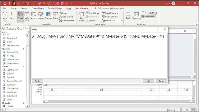Undo last action in title bar
The width and height of the screenshot is (199, 112).
pos(27,3)
